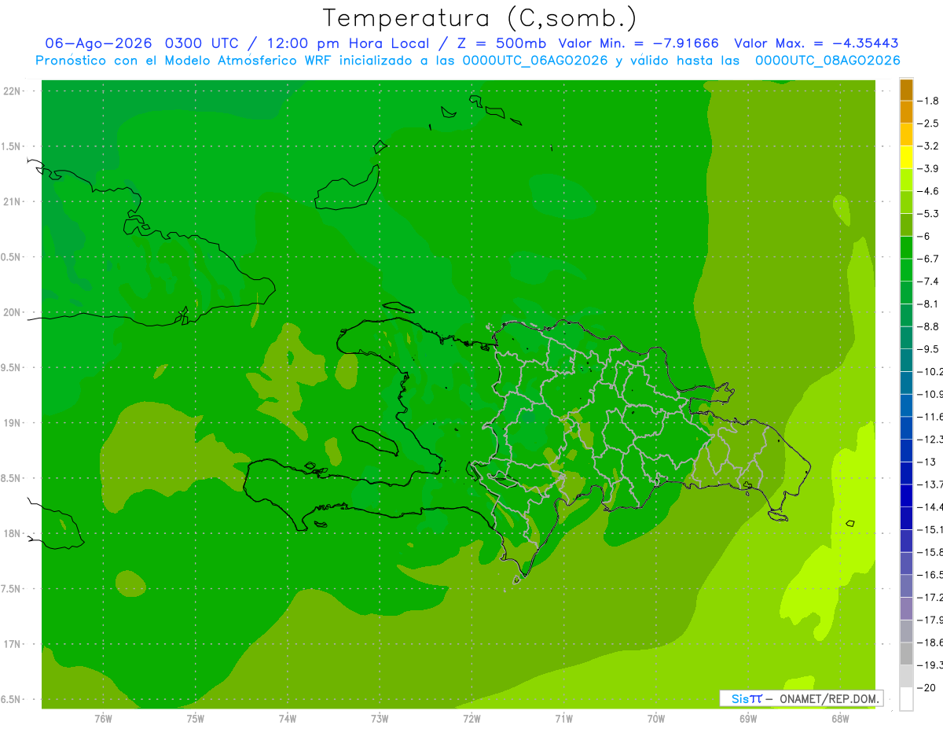Click the light green swatch between -4.6 and -5.3
The image size is (943, 729).
(906, 202)
